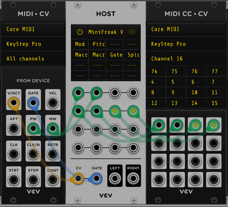The height and width of the screenshot is (207, 228).
Task: Open the Channel 16 menu in MIDI CC▸CV
Action: point(186,59)
